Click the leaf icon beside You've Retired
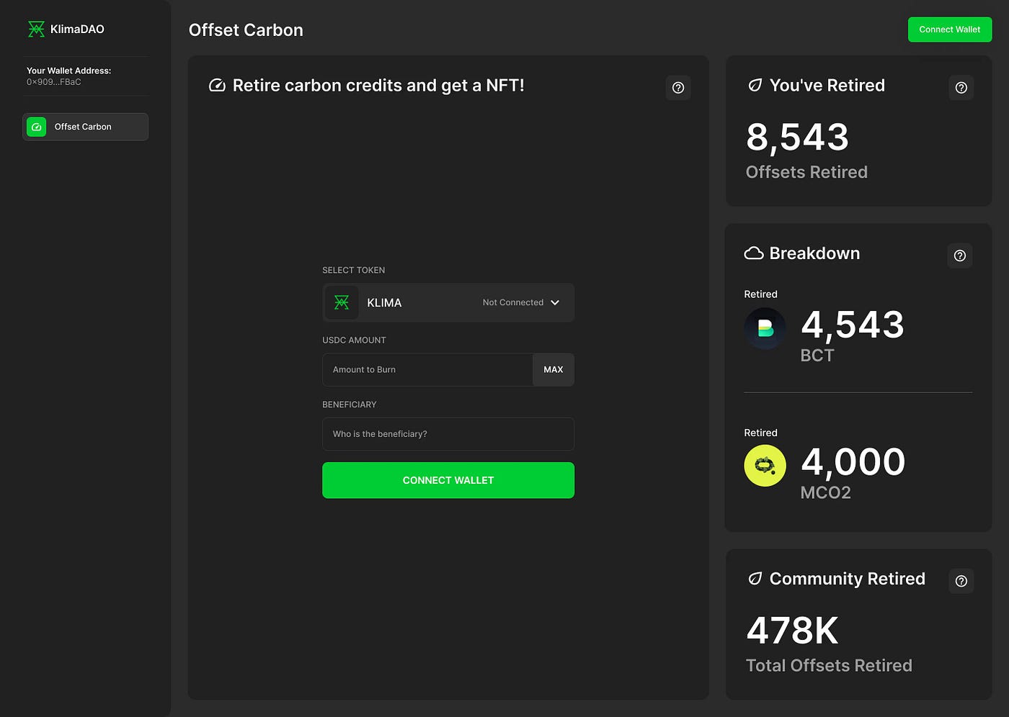This screenshot has height=717, width=1009. pyautogui.click(x=755, y=86)
